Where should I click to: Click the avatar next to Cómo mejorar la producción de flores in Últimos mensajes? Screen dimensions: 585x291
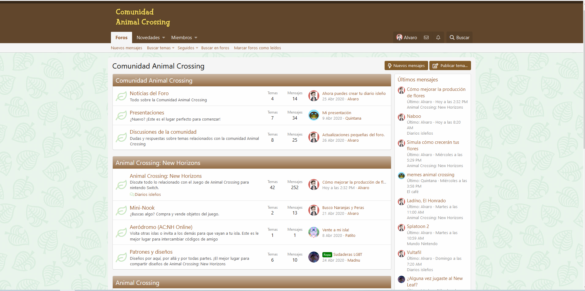point(401,90)
